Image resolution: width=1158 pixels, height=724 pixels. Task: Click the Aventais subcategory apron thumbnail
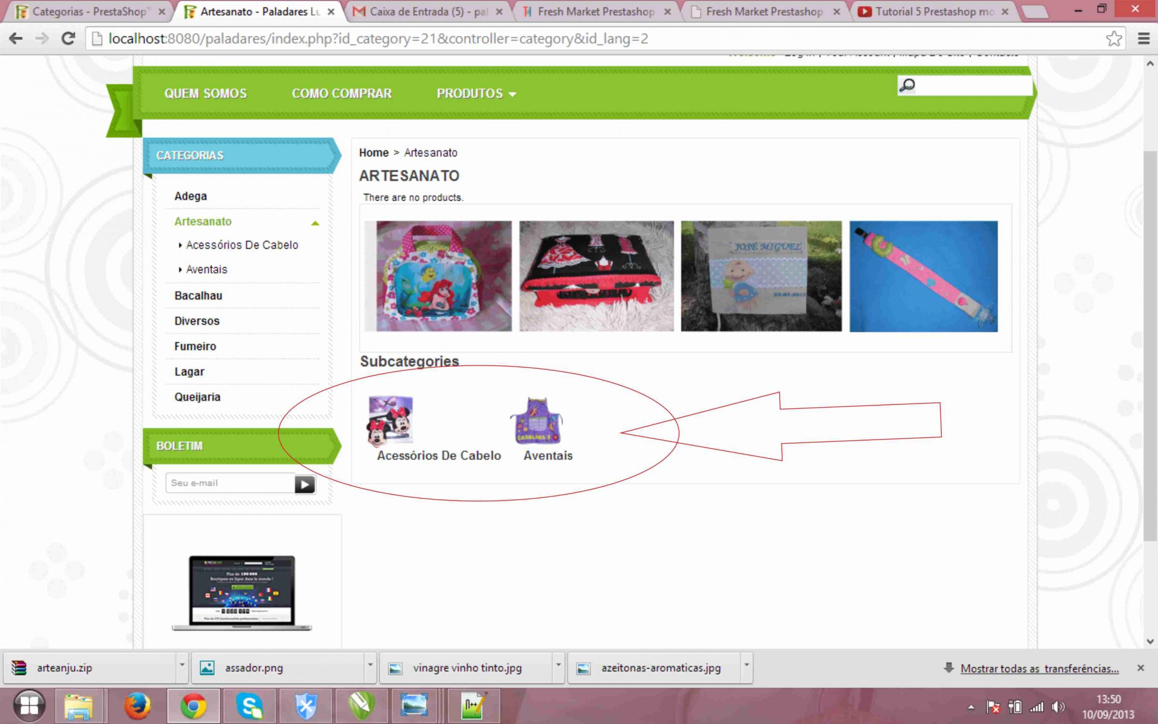click(x=537, y=420)
